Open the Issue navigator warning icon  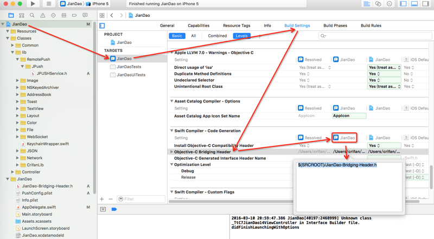(x=43, y=15)
